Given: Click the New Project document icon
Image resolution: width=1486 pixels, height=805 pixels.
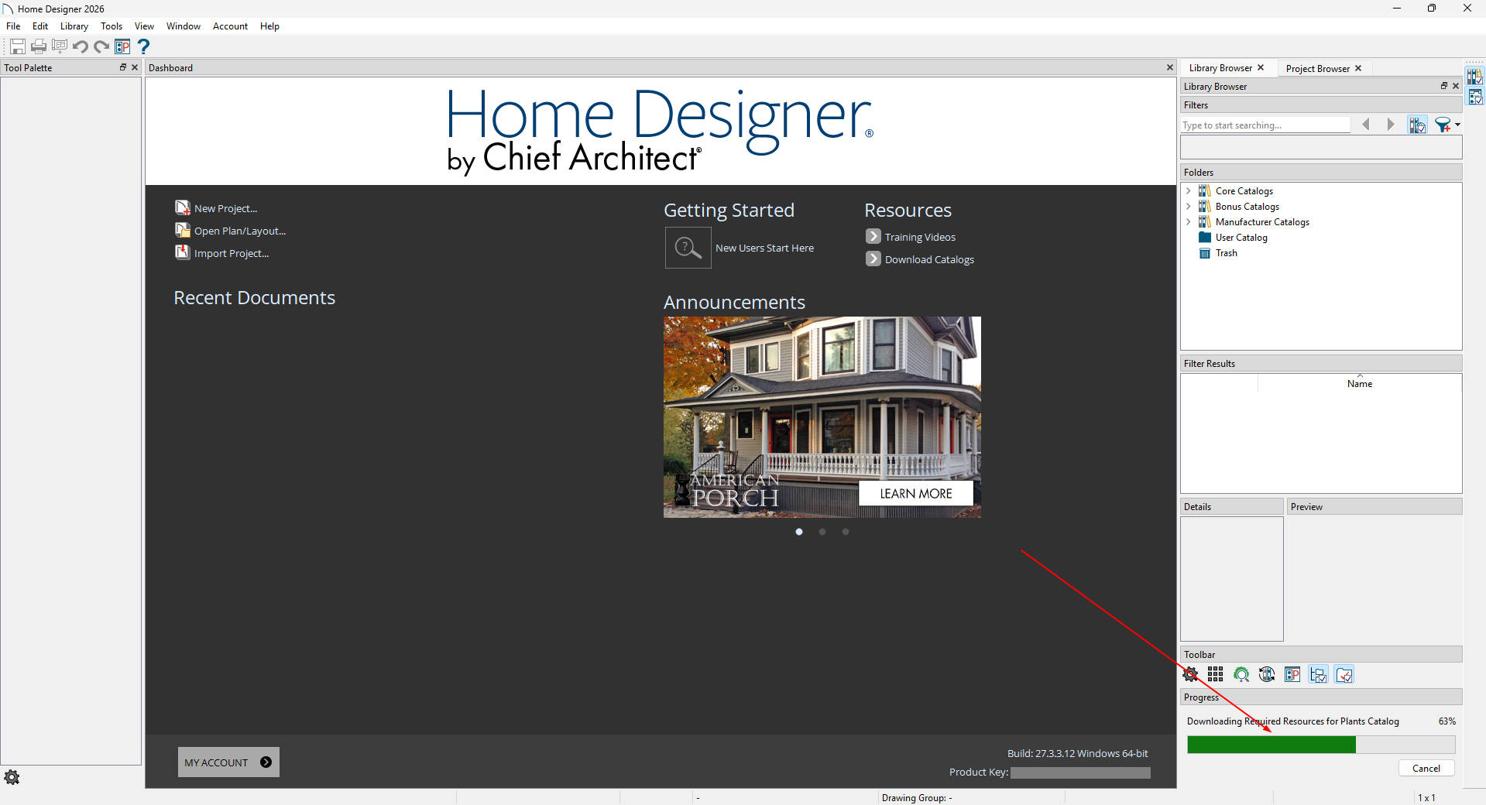Looking at the screenshot, I should point(183,207).
